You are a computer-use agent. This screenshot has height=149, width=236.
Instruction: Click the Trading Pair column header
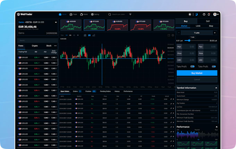23,52
